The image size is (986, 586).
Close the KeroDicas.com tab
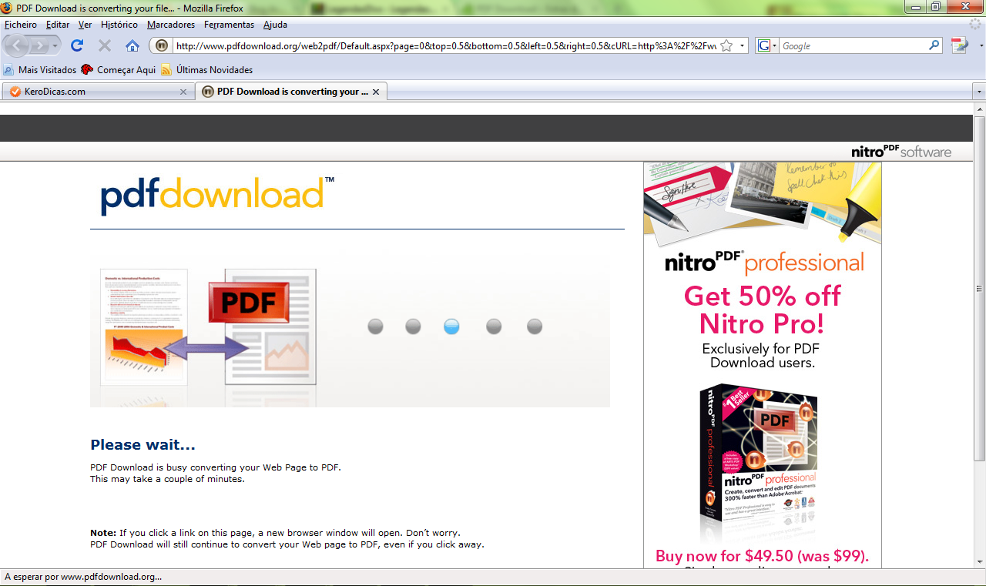click(x=183, y=92)
